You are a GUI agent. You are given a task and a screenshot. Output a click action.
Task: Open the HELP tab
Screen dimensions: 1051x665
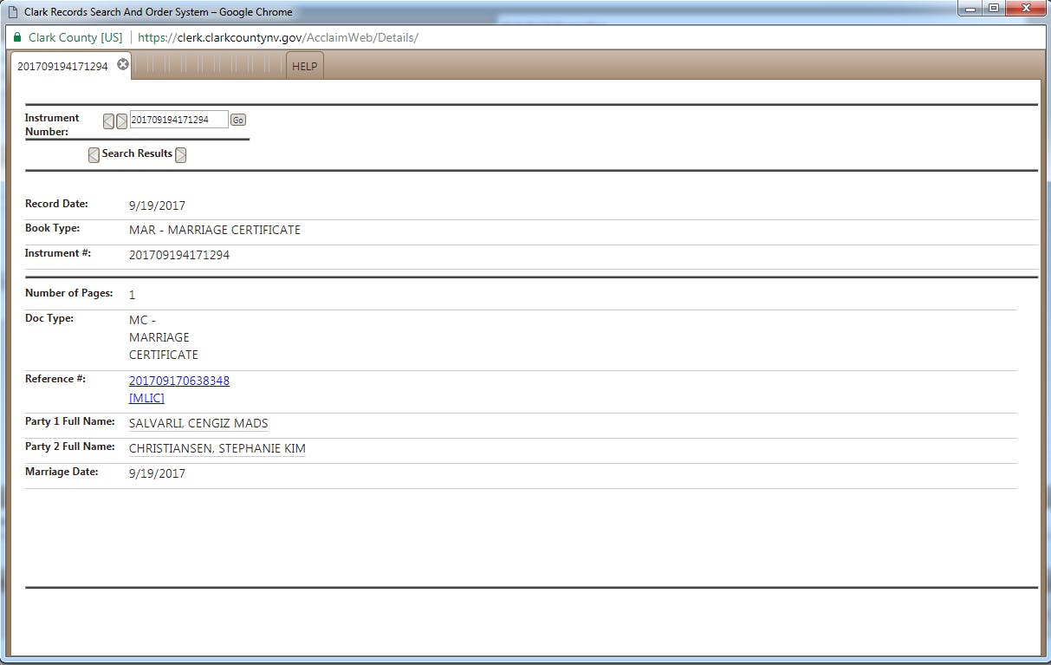pos(304,66)
